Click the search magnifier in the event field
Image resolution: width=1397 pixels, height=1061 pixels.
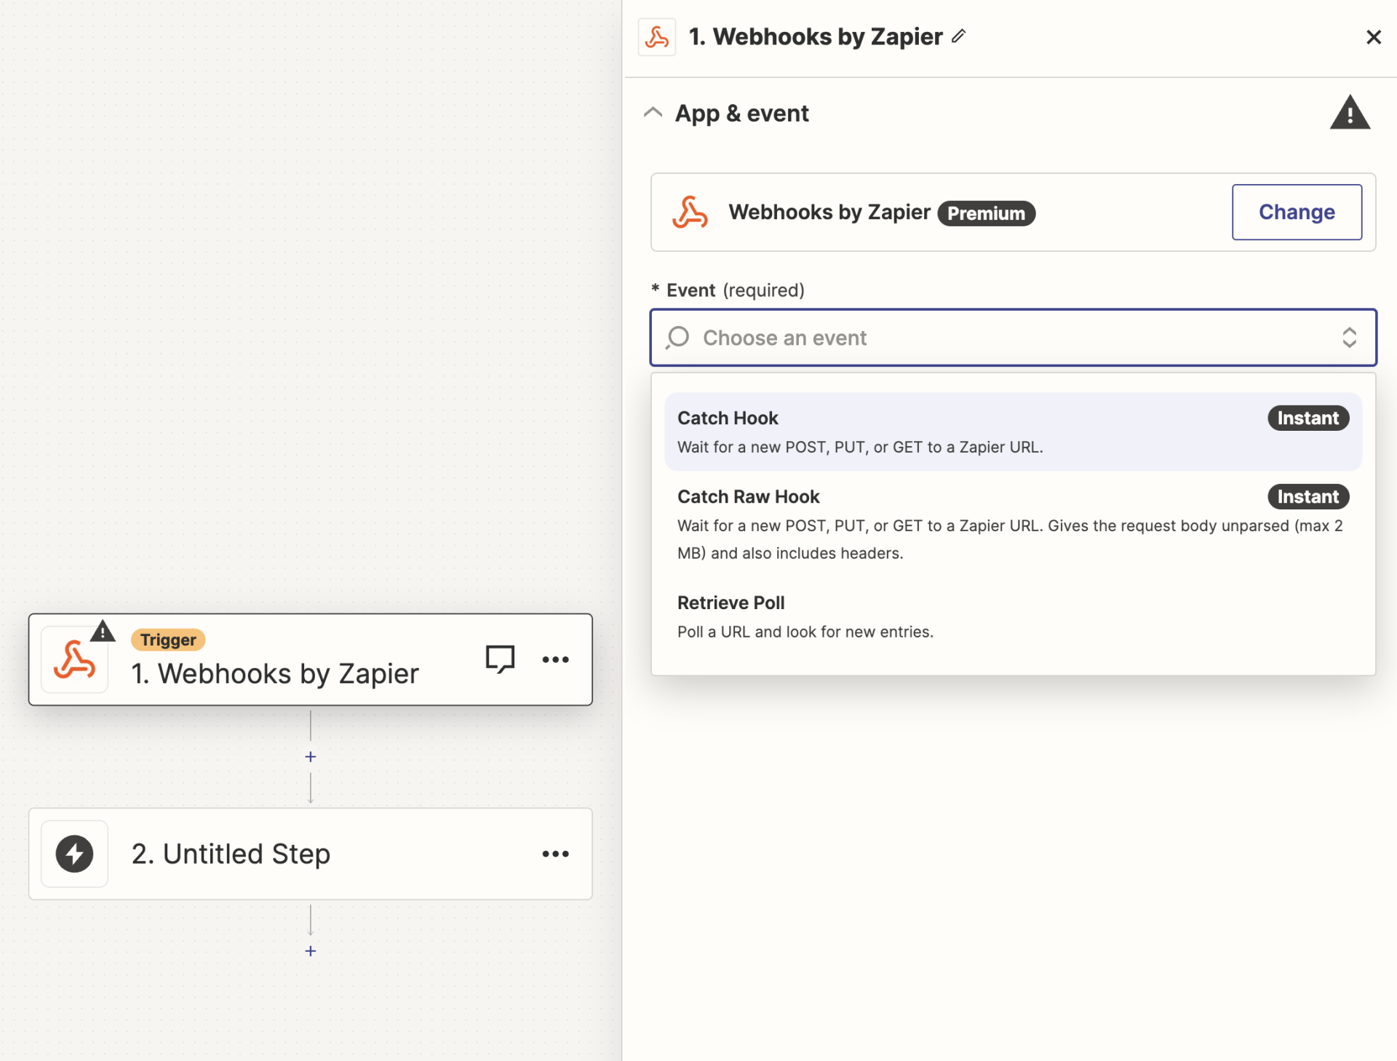click(x=677, y=338)
